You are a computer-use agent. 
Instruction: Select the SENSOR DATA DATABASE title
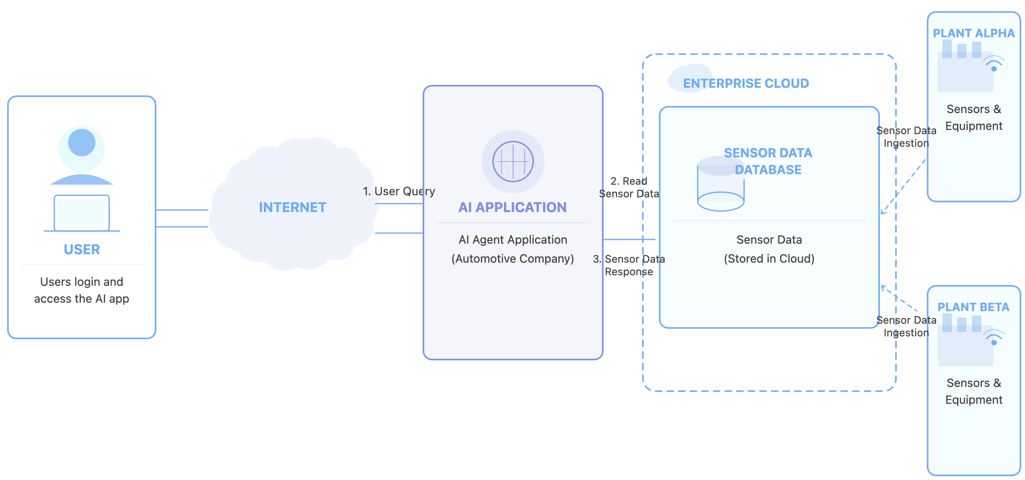coord(768,161)
